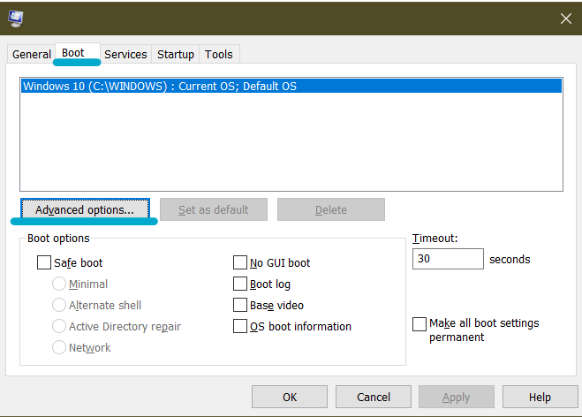Click the Delete button
This screenshot has height=417, width=582.
tap(330, 209)
